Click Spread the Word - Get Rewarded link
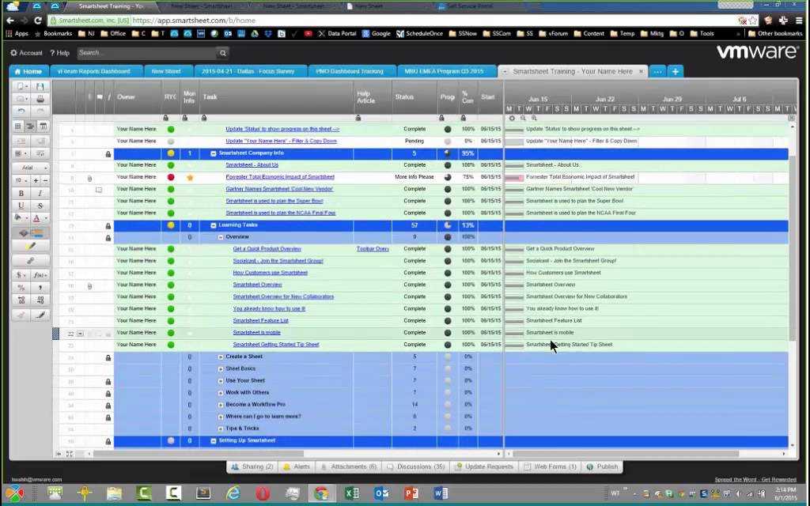This screenshot has height=506, width=810. (x=755, y=480)
